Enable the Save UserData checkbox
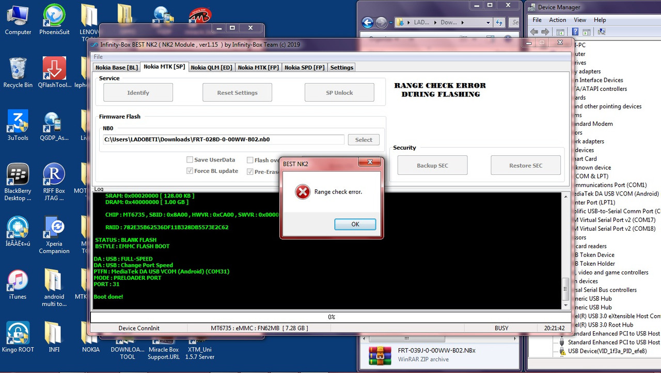This screenshot has width=661, height=373. (190, 160)
